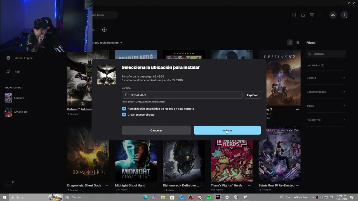The width and height of the screenshot is (358, 201).
Task: Open the taskbar clock and date
Action: 342,197
